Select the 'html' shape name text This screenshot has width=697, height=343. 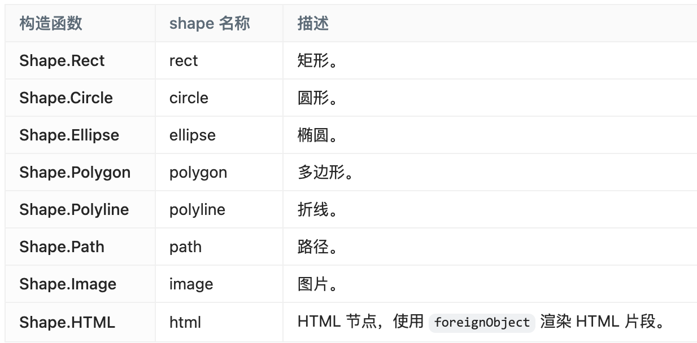185,322
